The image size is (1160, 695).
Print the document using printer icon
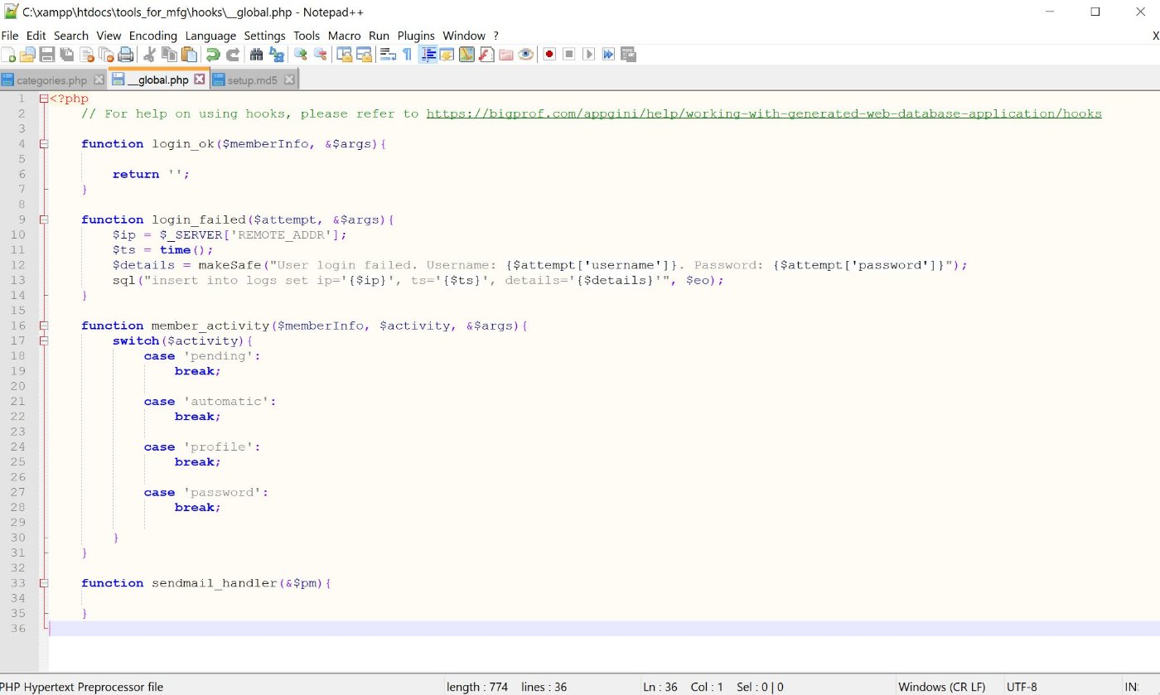pyautogui.click(x=126, y=55)
